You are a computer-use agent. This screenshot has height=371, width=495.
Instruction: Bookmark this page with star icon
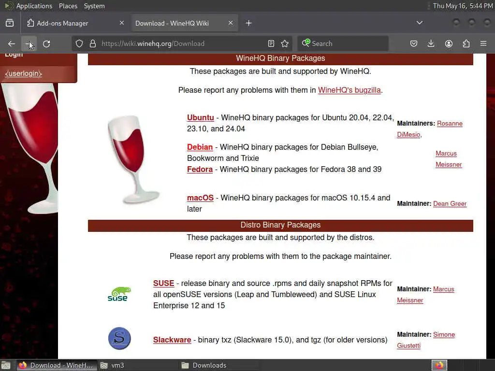tap(285, 43)
